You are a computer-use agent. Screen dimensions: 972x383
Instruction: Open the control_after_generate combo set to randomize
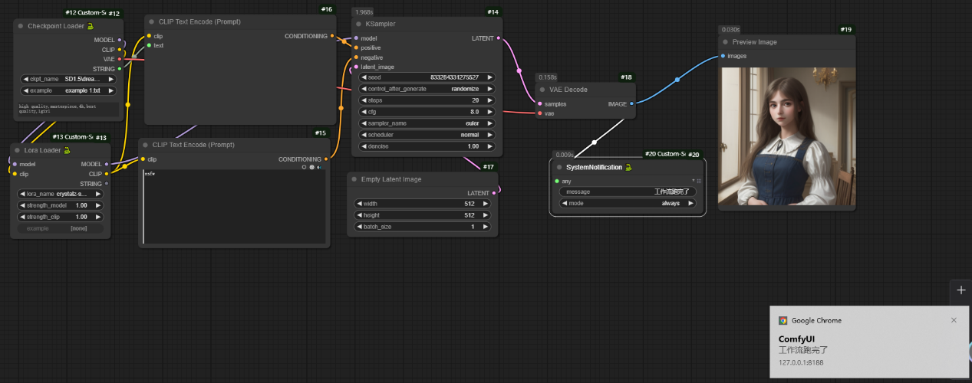[424, 89]
